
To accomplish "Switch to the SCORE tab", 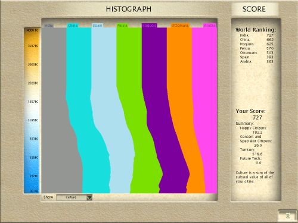I will 254,9.
